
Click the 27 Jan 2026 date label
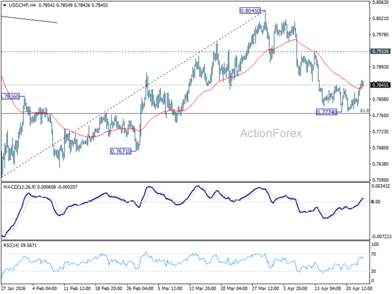(x=14, y=288)
